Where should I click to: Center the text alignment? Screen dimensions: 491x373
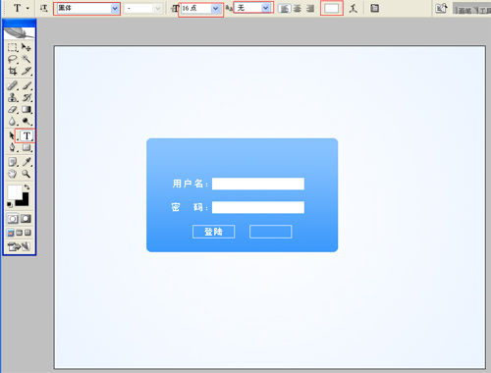click(298, 9)
